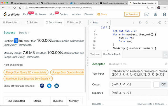This screenshot has height=107, width=168.
Task: Click the site lock icon in address bar
Action: tap(27, 8)
